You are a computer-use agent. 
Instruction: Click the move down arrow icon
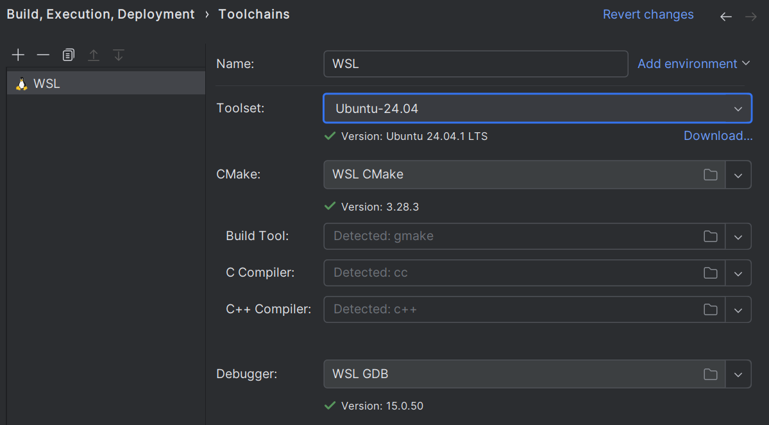tap(118, 55)
